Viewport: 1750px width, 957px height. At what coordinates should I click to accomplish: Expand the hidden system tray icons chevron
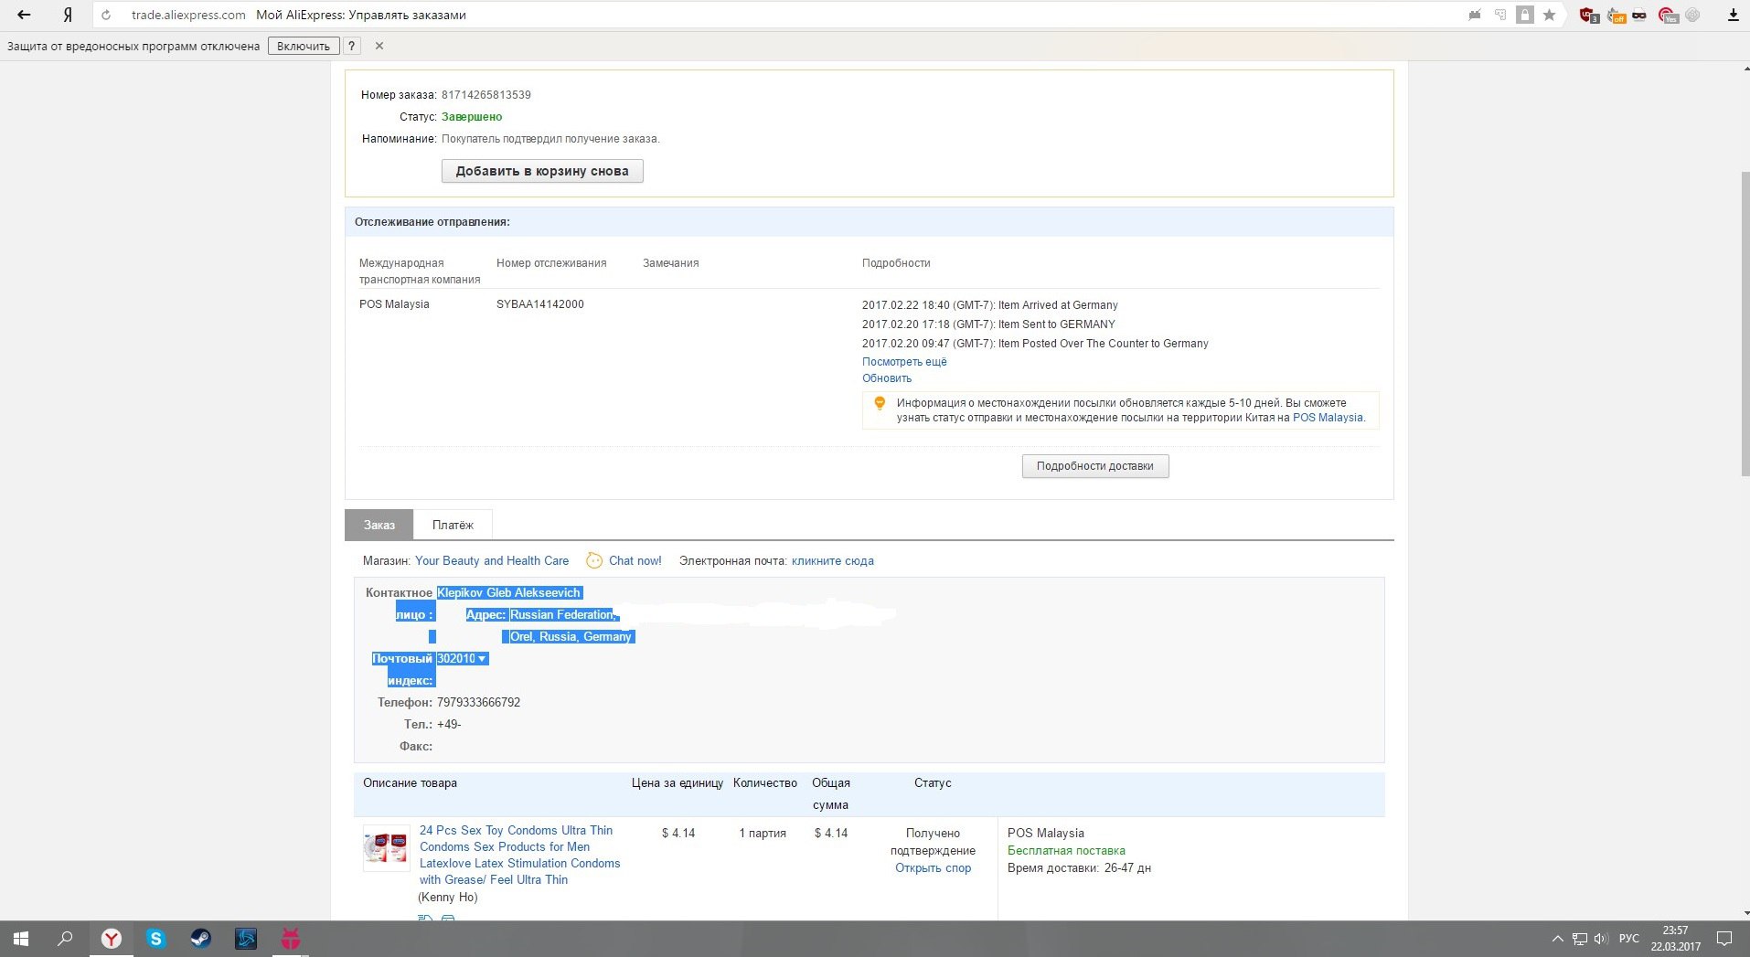coord(1558,939)
